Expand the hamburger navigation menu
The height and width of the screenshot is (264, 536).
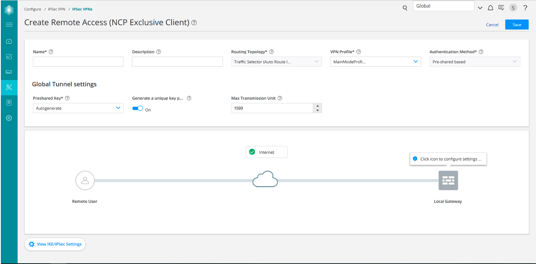9,25
